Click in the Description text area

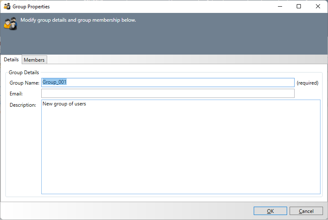point(181,150)
